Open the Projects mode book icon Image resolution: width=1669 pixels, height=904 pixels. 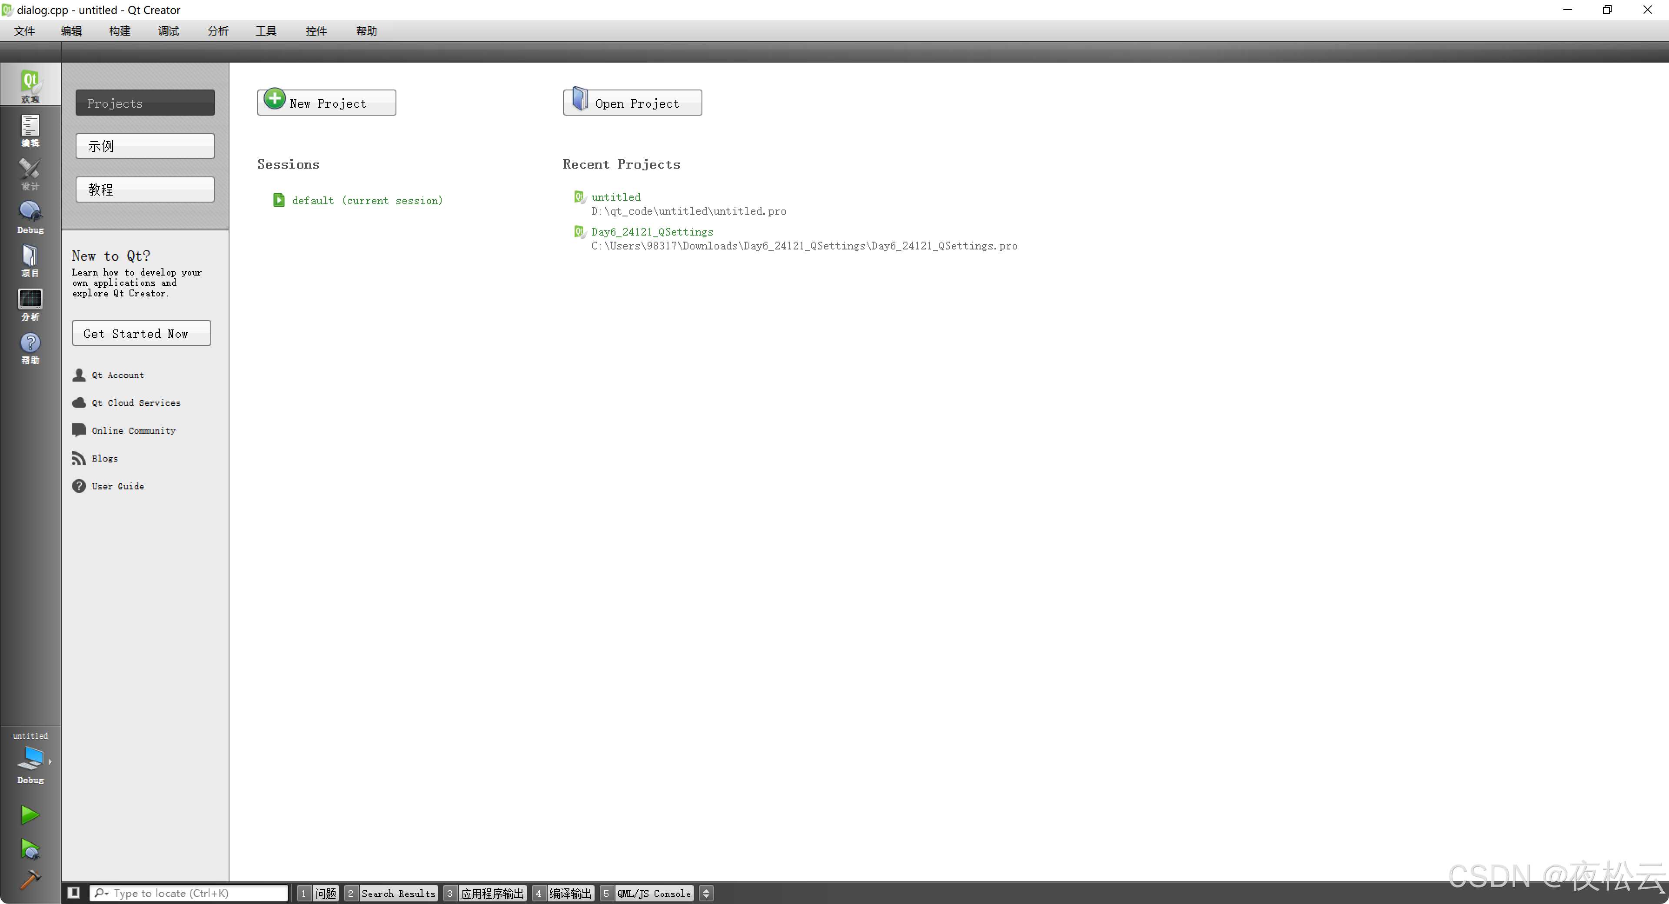30,260
